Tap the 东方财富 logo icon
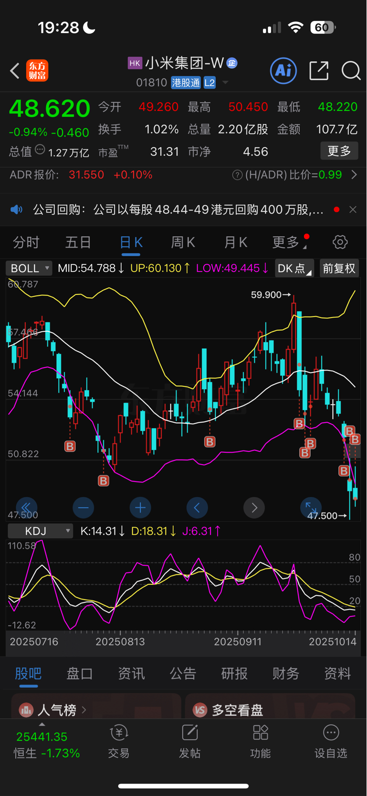Viewport: 367px width, 796px height. [37, 71]
